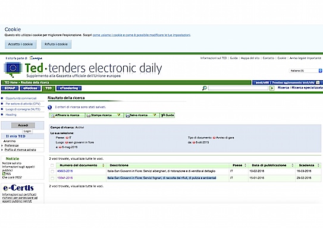The width and height of the screenshot is (323, 228).
Task: Open Opportunità commerciali in the sidebar
Action: point(21,99)
